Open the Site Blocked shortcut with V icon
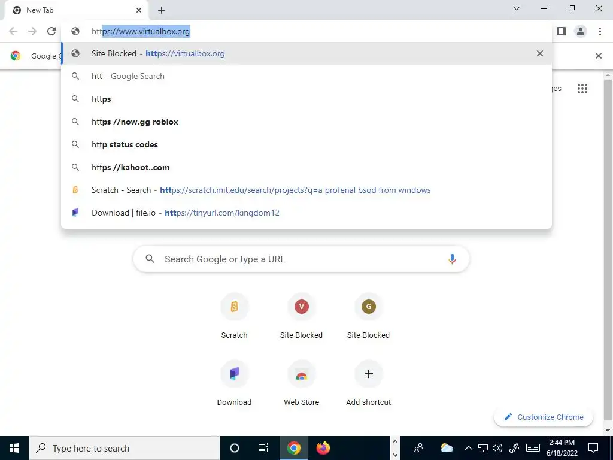 [301, 316]
